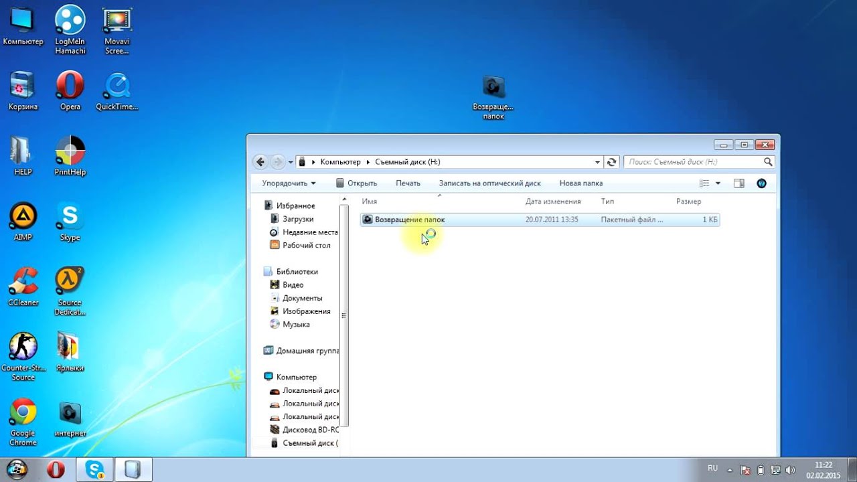Open the Windows Start menu orb
857x482 pixels.
click(x=17, y=469)
